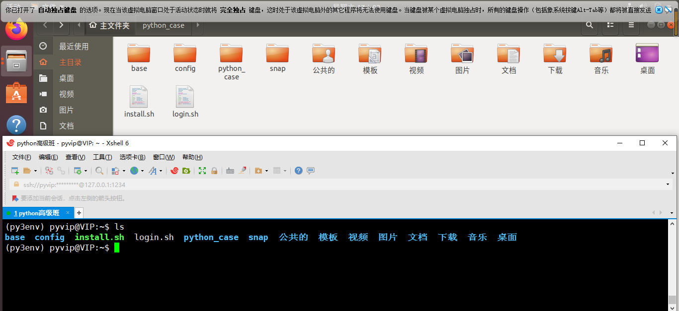Open the base folder in file manager
The height and width of the screenshot is (311, 679).
coord(139,58)
